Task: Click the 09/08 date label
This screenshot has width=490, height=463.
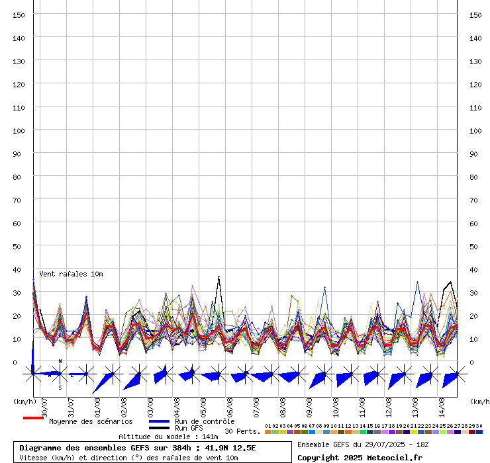Action: pyautogui.click(x=309, y=407)
